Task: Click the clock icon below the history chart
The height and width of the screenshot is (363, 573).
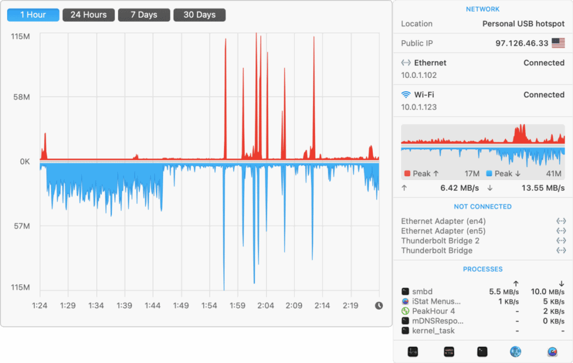Action: (379, 305)
